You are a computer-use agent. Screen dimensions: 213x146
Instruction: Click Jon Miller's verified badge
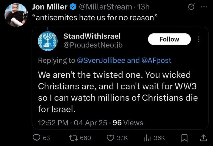(72, 7)
